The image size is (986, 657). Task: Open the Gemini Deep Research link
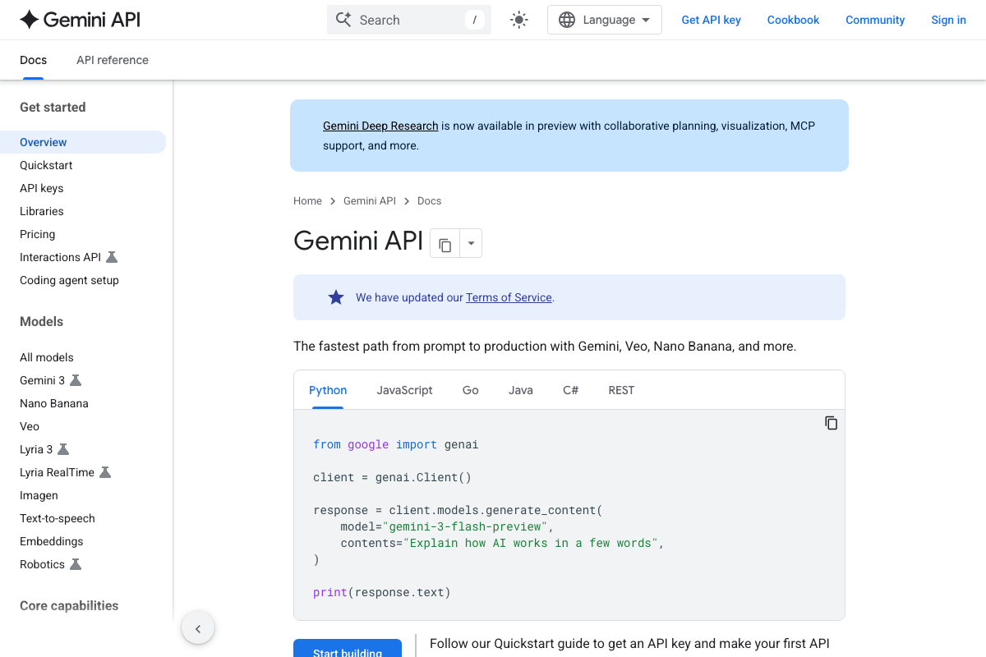(380, 126)
